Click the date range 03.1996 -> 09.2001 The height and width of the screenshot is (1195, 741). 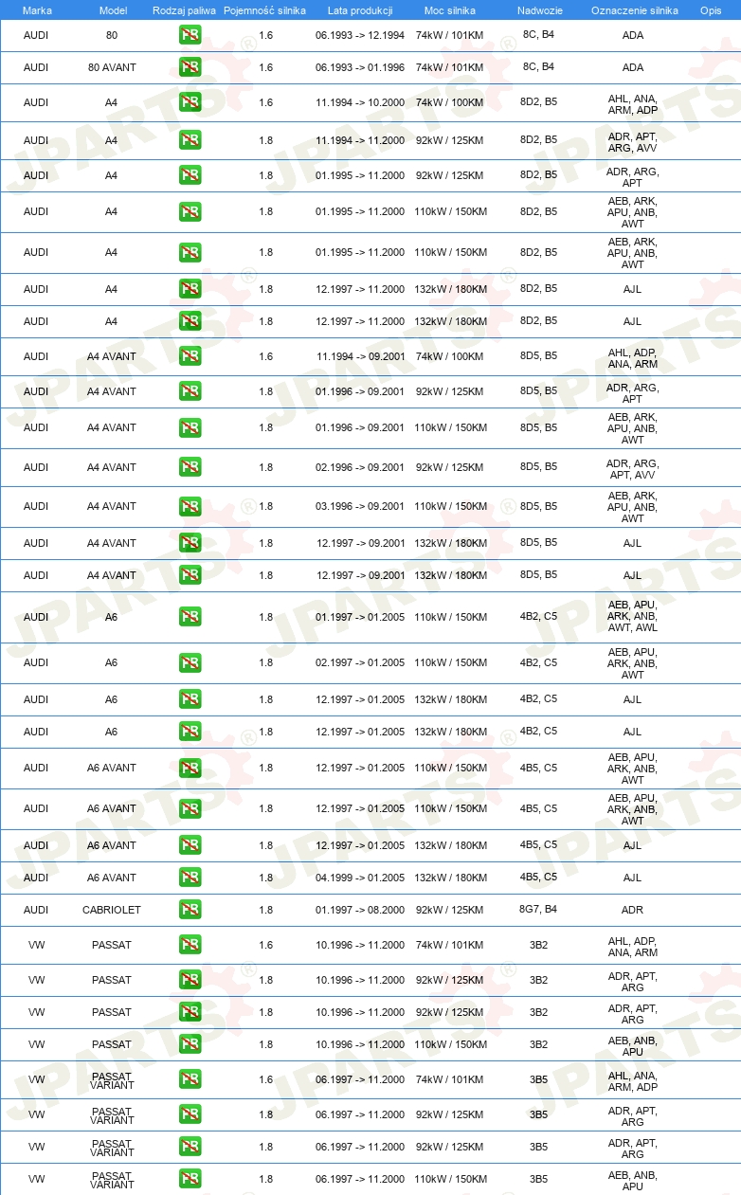360,506
